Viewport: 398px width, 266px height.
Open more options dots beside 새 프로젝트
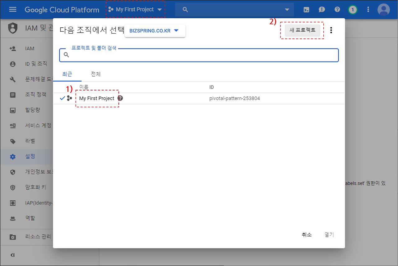pos(331,30)
